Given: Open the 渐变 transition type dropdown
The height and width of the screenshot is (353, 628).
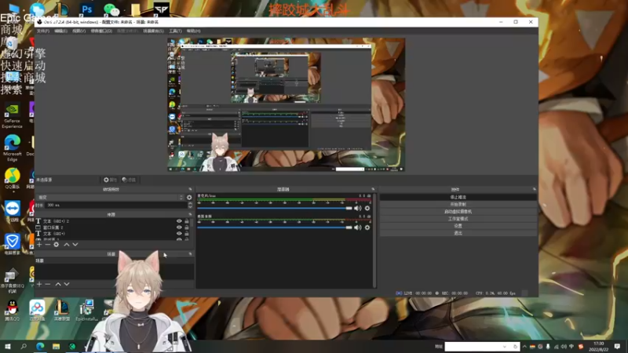Looking at the screenshot, I should (110, 198).
